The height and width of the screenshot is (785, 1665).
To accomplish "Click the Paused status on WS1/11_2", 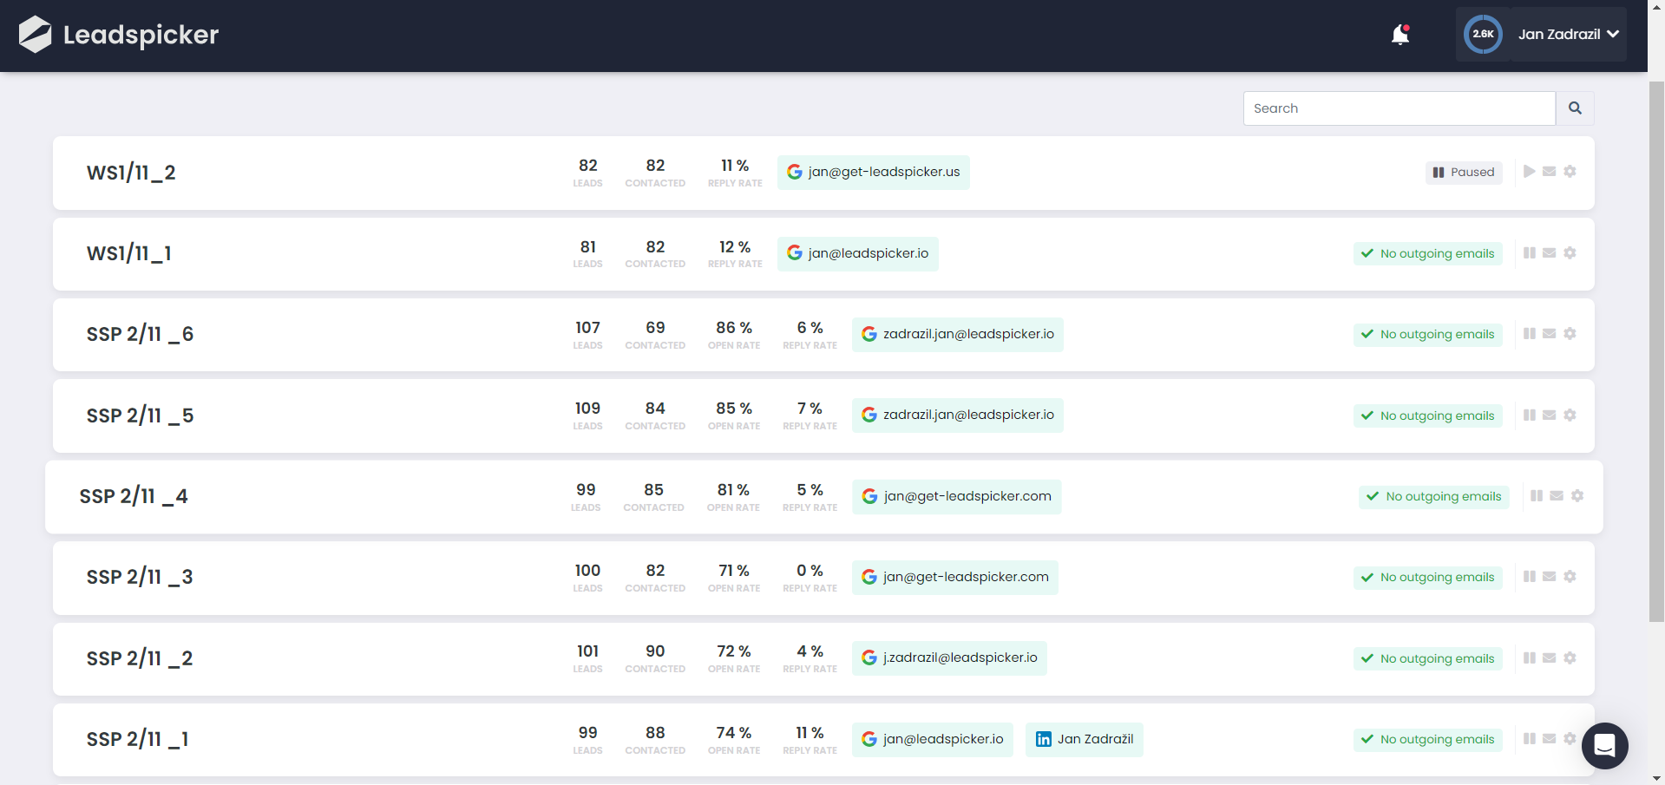I will 1464,172.
